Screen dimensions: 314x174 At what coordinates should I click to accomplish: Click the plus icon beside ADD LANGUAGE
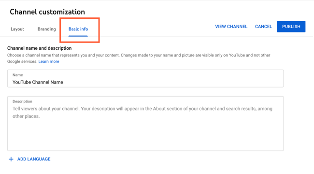click(x=11, y=159)
